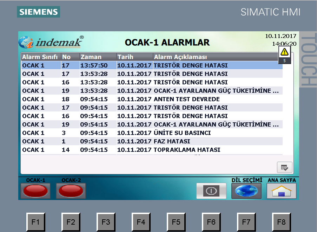Click the F3 function key
The height and width of the screenshot is (232, 317).
tap(106, 222)
